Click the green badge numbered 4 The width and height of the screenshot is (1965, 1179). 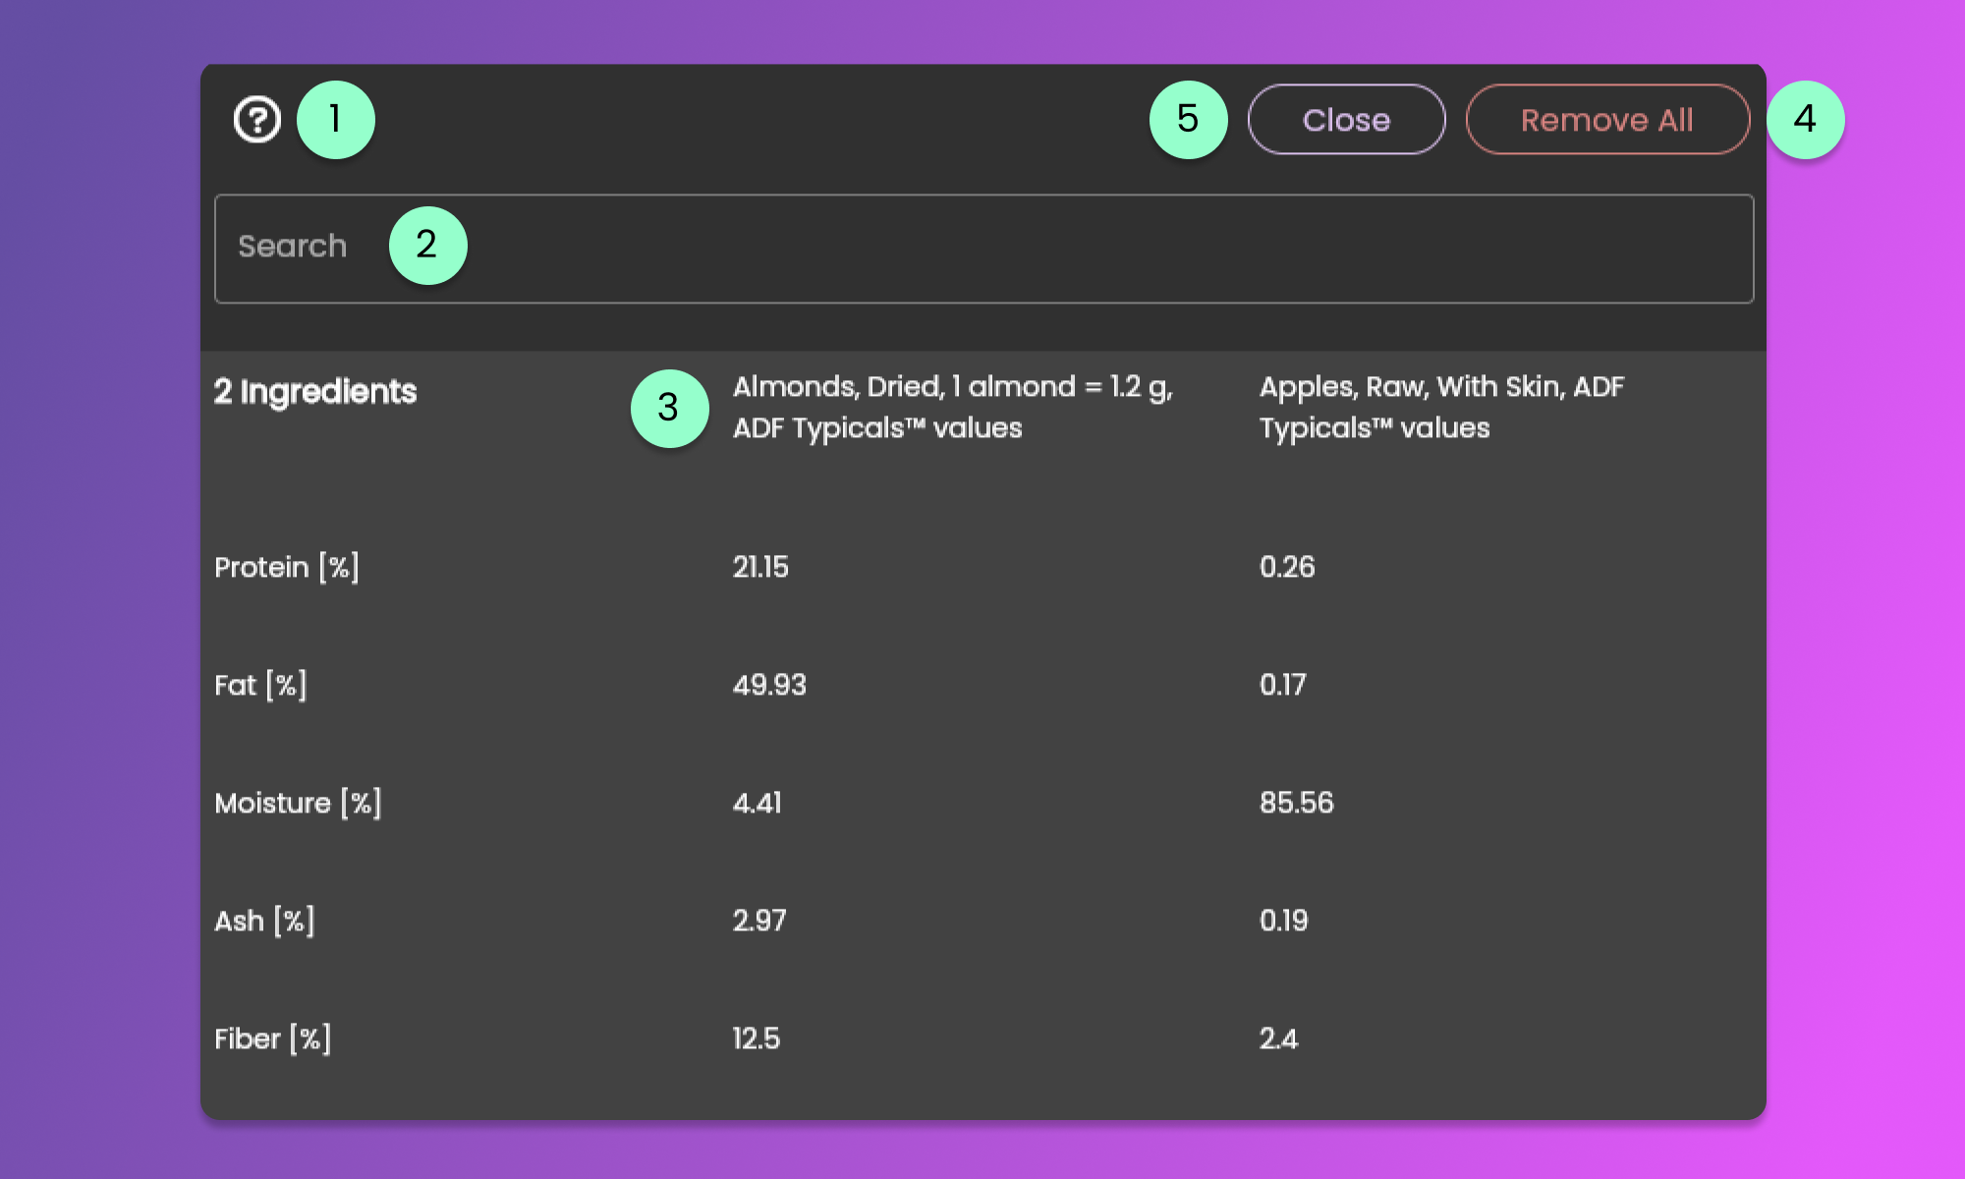pos(1805,120)
